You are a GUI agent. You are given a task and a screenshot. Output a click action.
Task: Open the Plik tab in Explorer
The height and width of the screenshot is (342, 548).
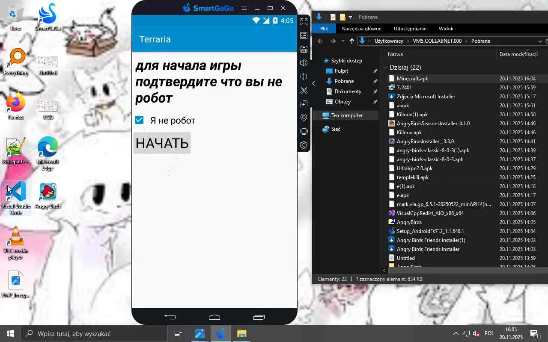324,29
